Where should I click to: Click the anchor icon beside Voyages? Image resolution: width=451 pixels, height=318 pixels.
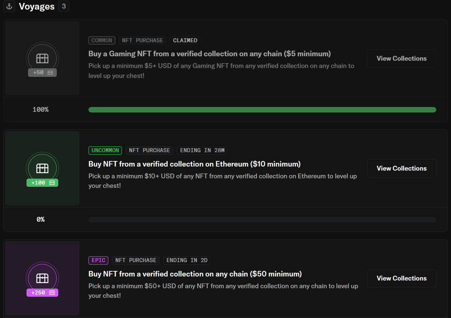pyautogui.click(x=9, y=7)
